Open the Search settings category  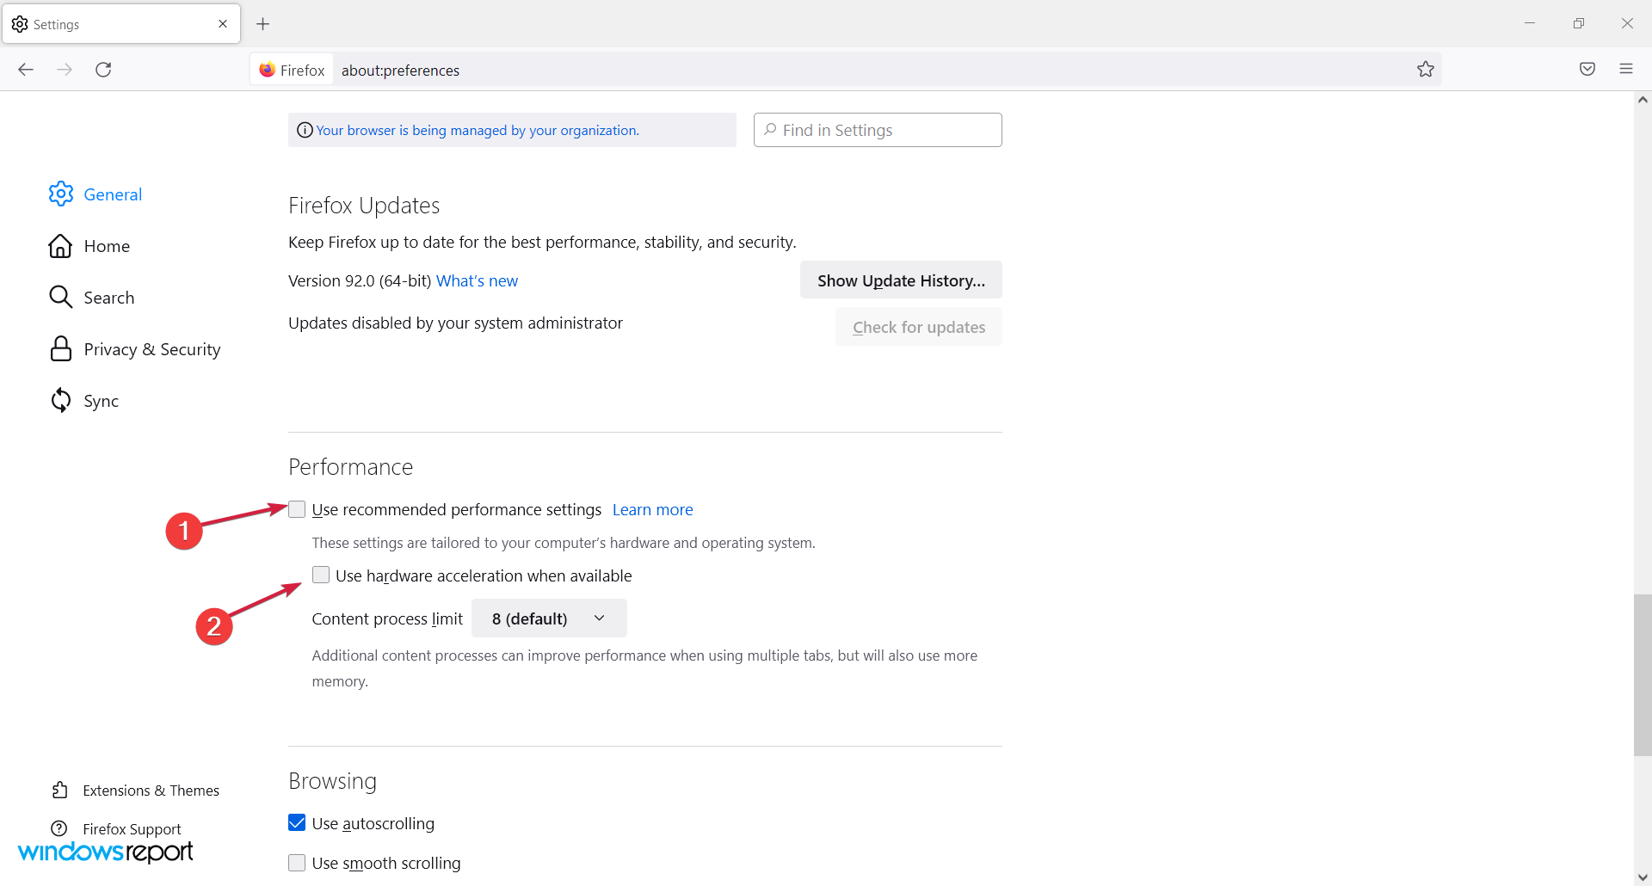point(109,298)
